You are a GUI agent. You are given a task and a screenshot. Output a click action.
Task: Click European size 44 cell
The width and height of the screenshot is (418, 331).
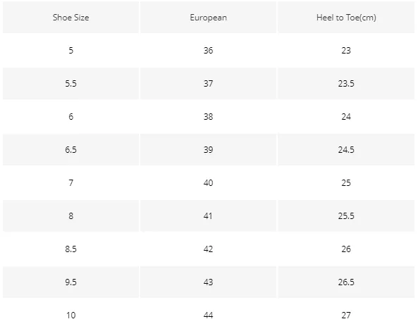(208, 315)
